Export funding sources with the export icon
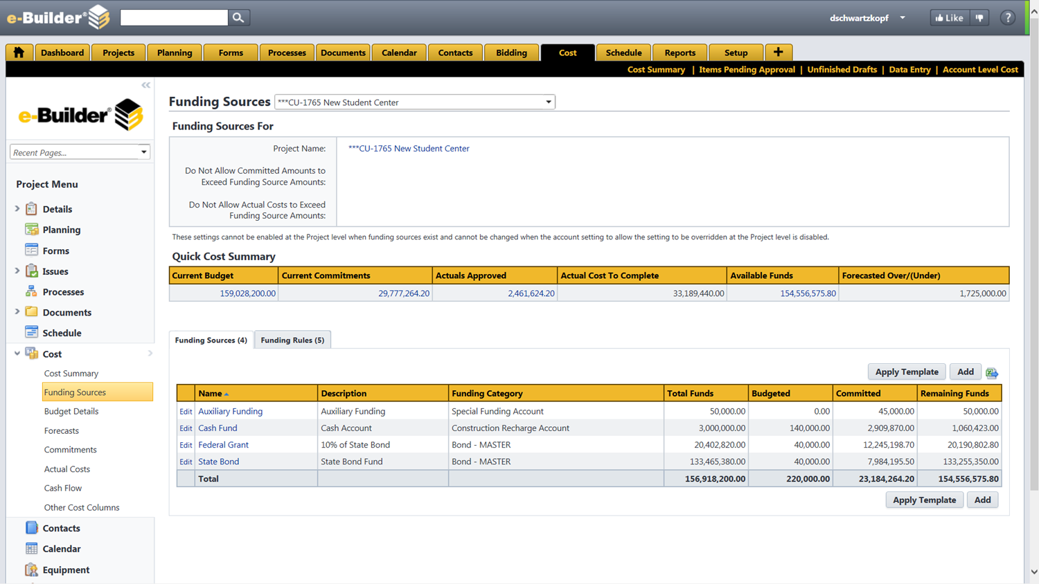Image resolution: width=1039 pixels, height=584 pixels. tap(992, 373)
